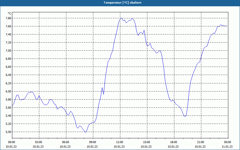The height and width of the screenshot is (150, 240).
Task: Click the '10.01.23' date beneath 12:00
Action: click(119, 147)
